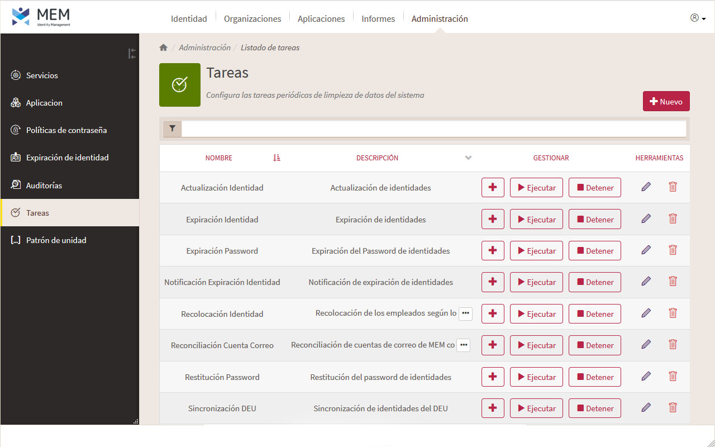
Task: Expand the truncated Reconciliación Cuenta Correo description
Action: pyautogui.click(x=463, y=345)
